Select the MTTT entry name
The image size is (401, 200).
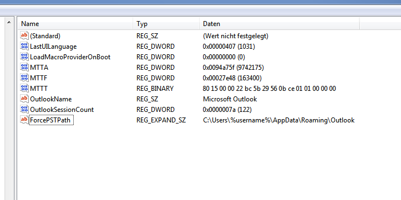point(39,89)
